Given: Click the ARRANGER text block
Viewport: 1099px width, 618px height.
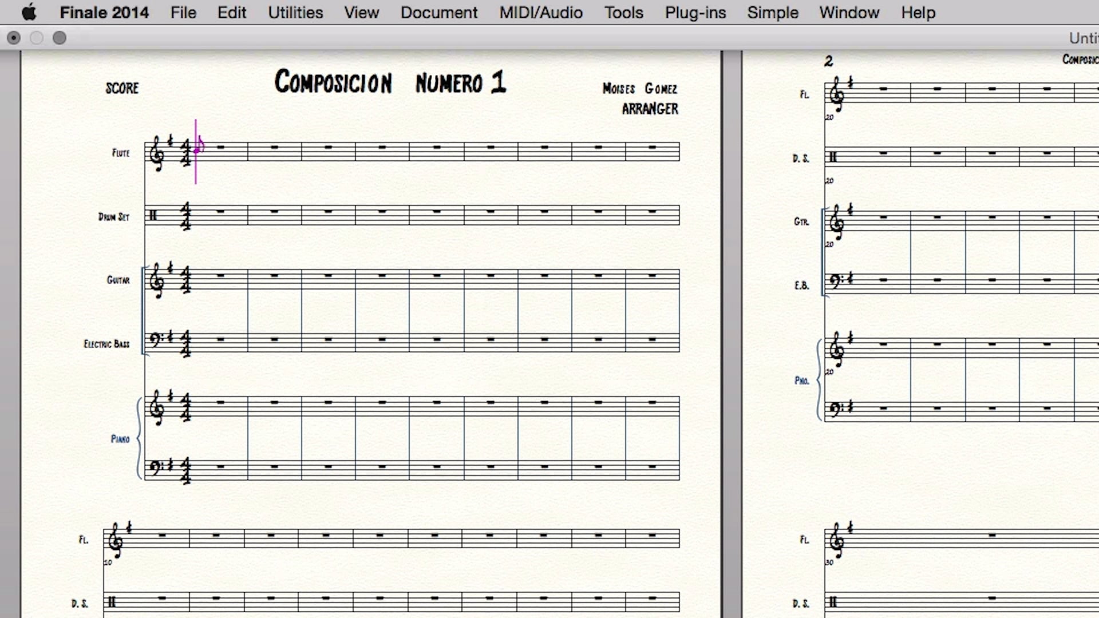Looking at the screenshot, I should pos(650,109).
